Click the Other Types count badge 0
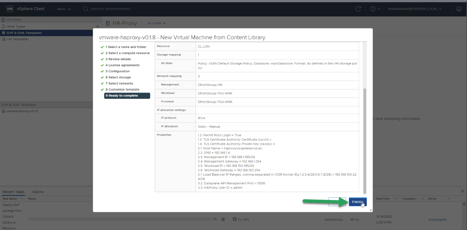 (97, 27)
